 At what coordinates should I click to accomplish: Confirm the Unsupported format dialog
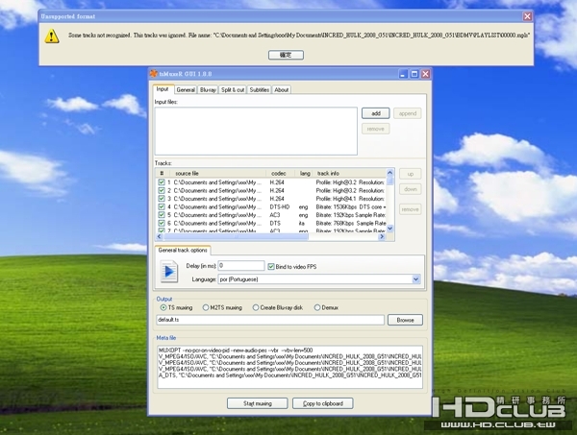pos(286,55)
